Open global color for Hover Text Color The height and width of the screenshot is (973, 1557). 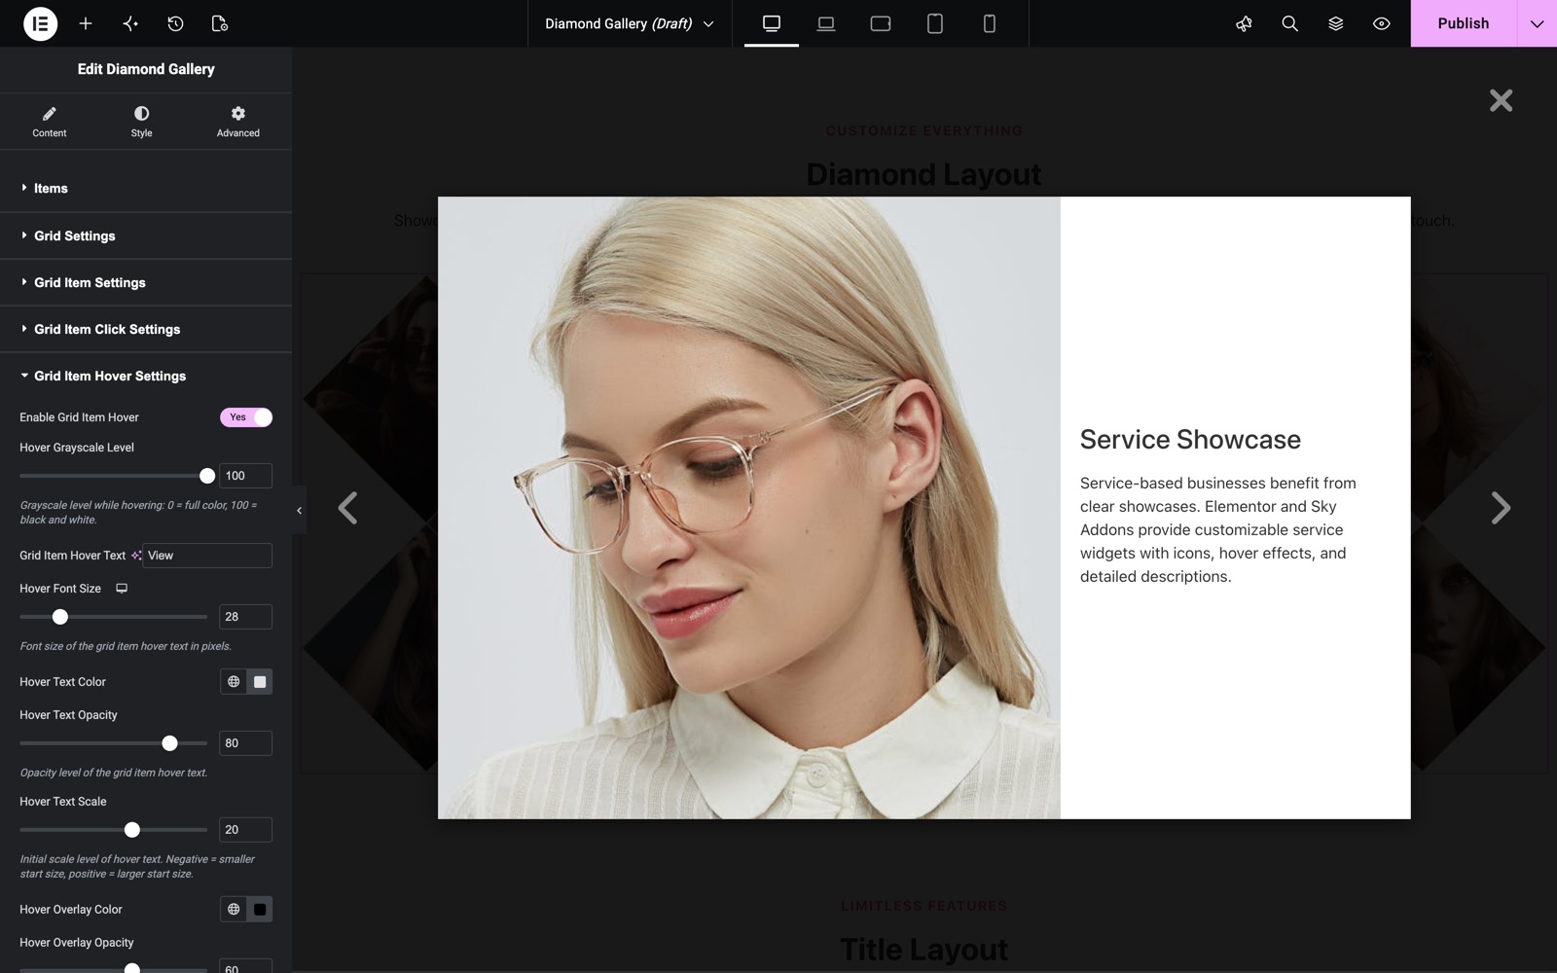point(234,682)
